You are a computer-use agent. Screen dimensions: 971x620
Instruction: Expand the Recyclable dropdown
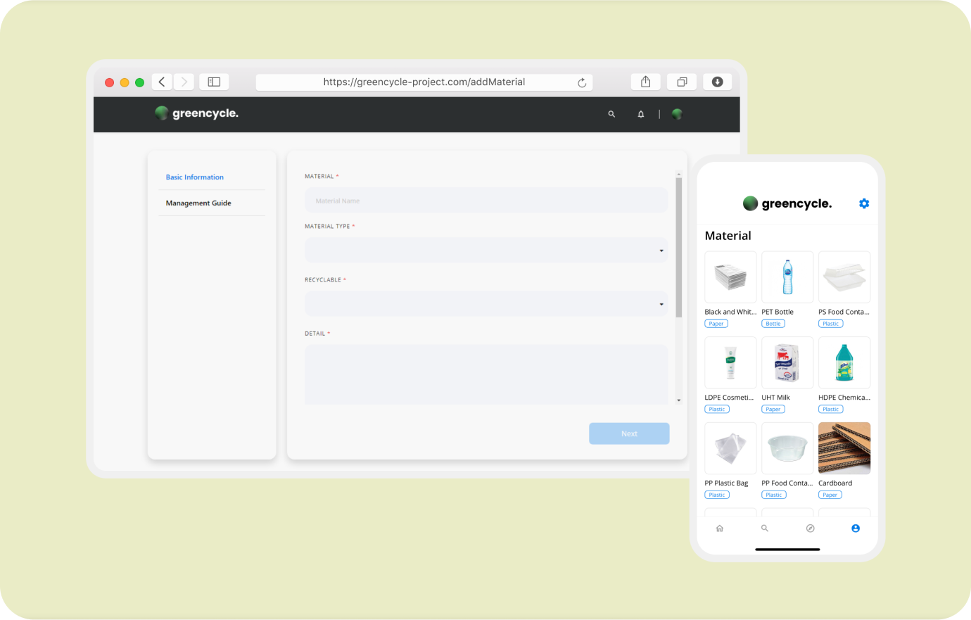[486, 304]
